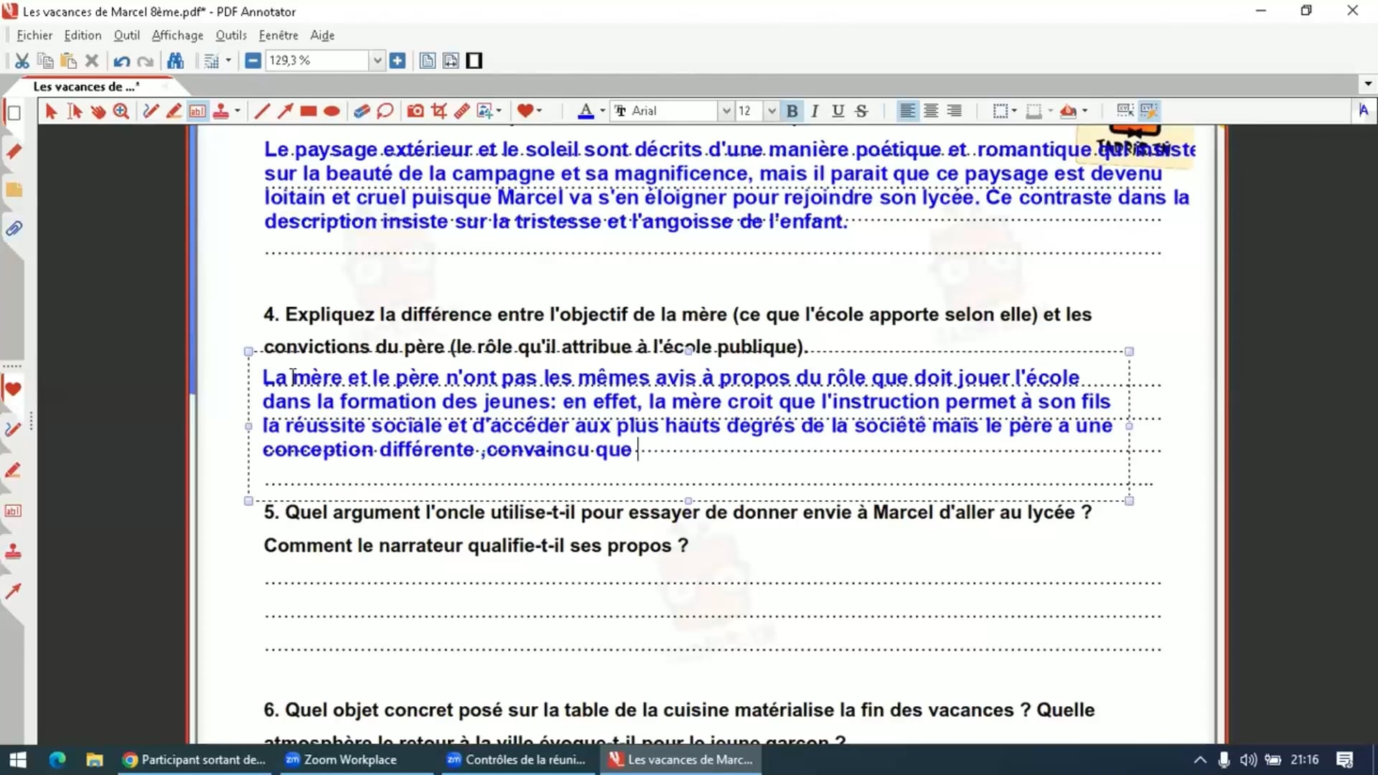
Task: Fit page view icon
Action: coord(427,61)
